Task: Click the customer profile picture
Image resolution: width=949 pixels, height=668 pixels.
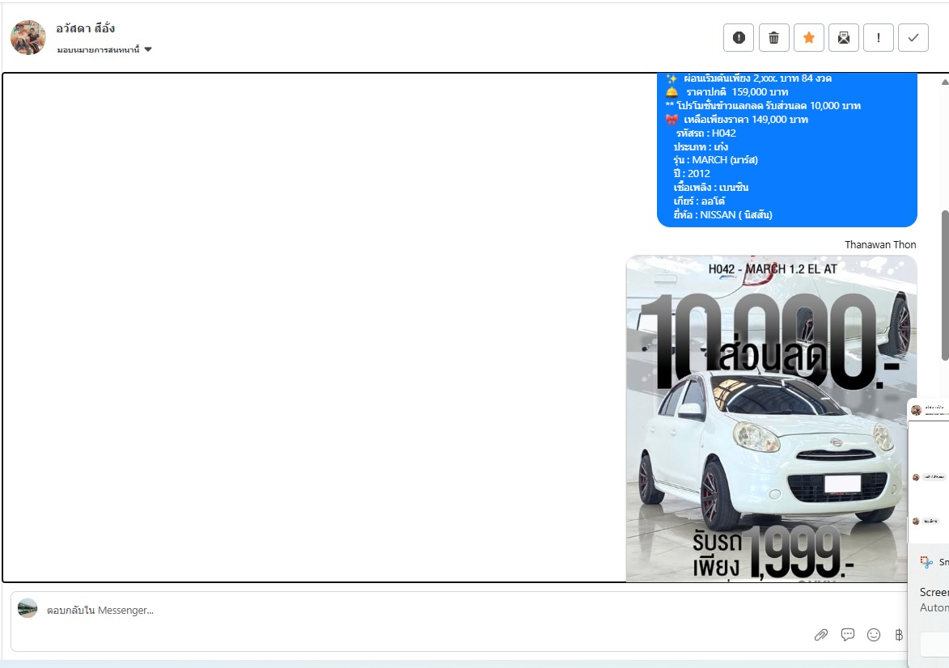Action: 28,38
